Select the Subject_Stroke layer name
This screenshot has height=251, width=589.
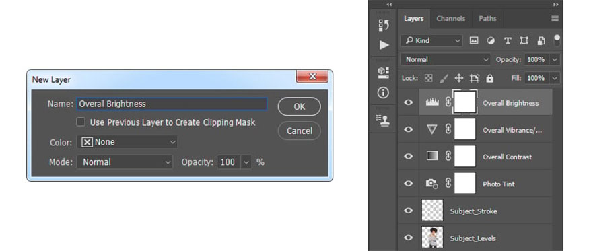473,211
